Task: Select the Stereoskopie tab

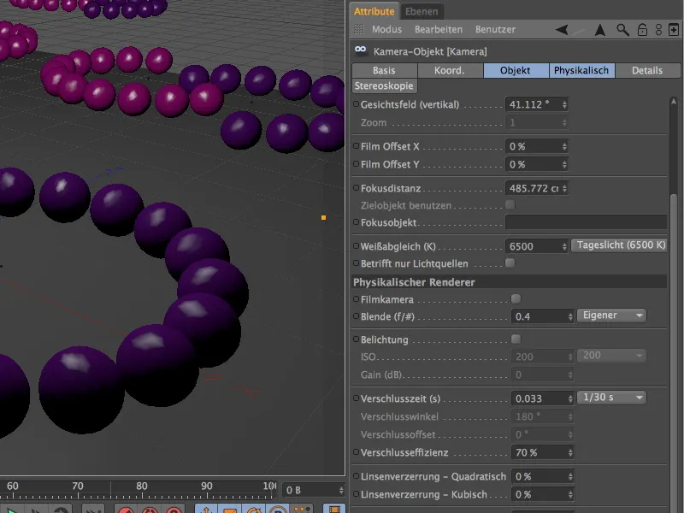Action: (384, 86)
